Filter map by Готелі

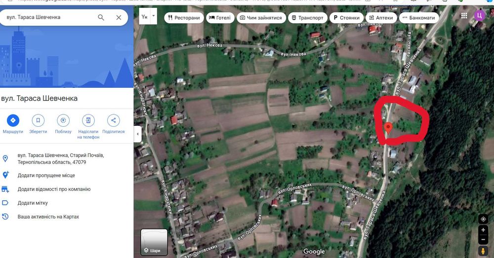tap(220, 18)
